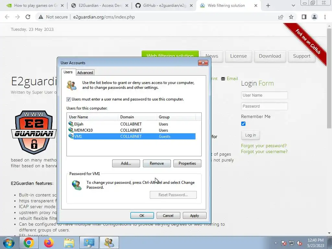Follow the 'Forgot your password?' link
The width and height of the screenshot is (332, 249).
point(264,146)
